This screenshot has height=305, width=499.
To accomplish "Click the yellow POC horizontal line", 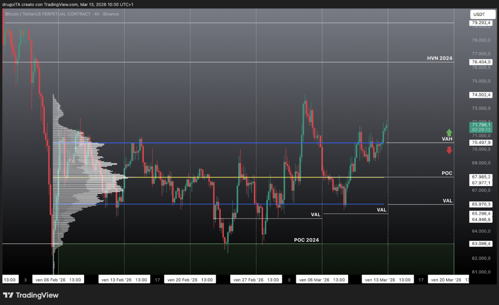I will pyautogui.click(x=218, y=177).
